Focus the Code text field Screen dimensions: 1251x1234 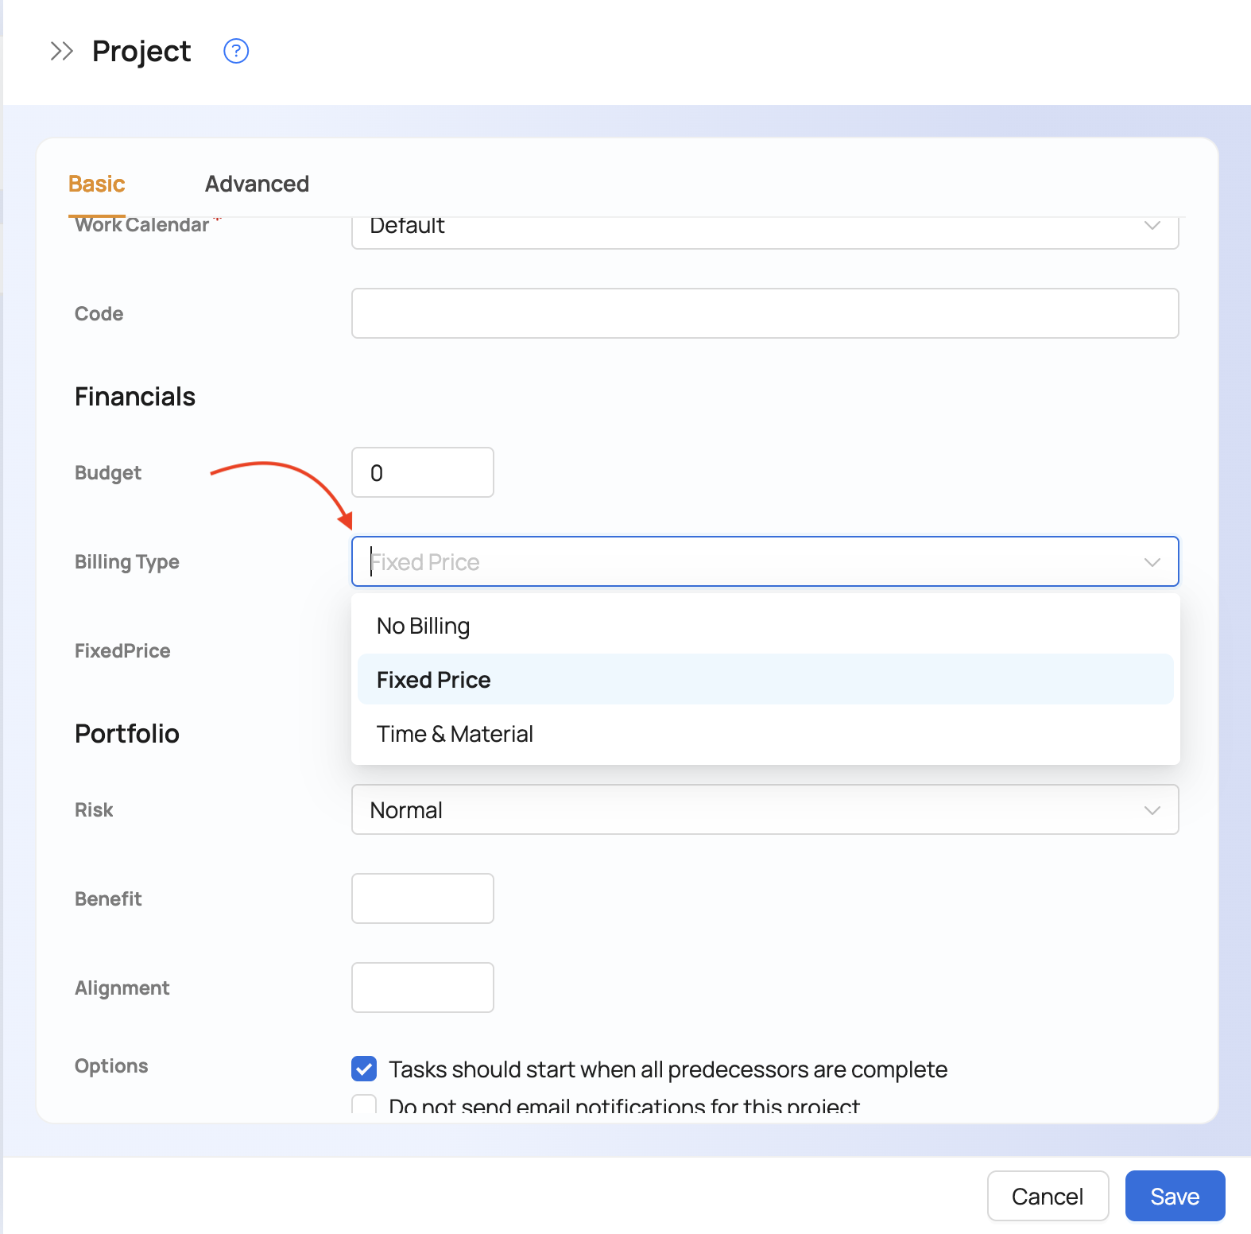(765, 313)
